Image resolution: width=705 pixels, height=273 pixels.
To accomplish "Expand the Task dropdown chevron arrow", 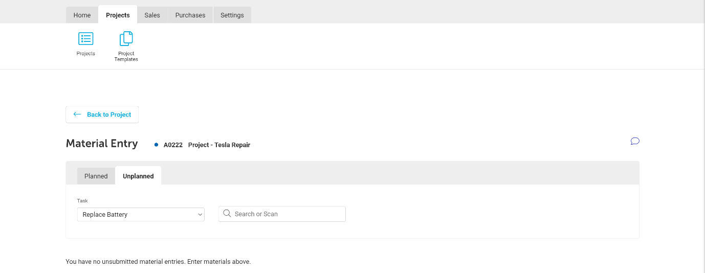I will pos(200,215).
